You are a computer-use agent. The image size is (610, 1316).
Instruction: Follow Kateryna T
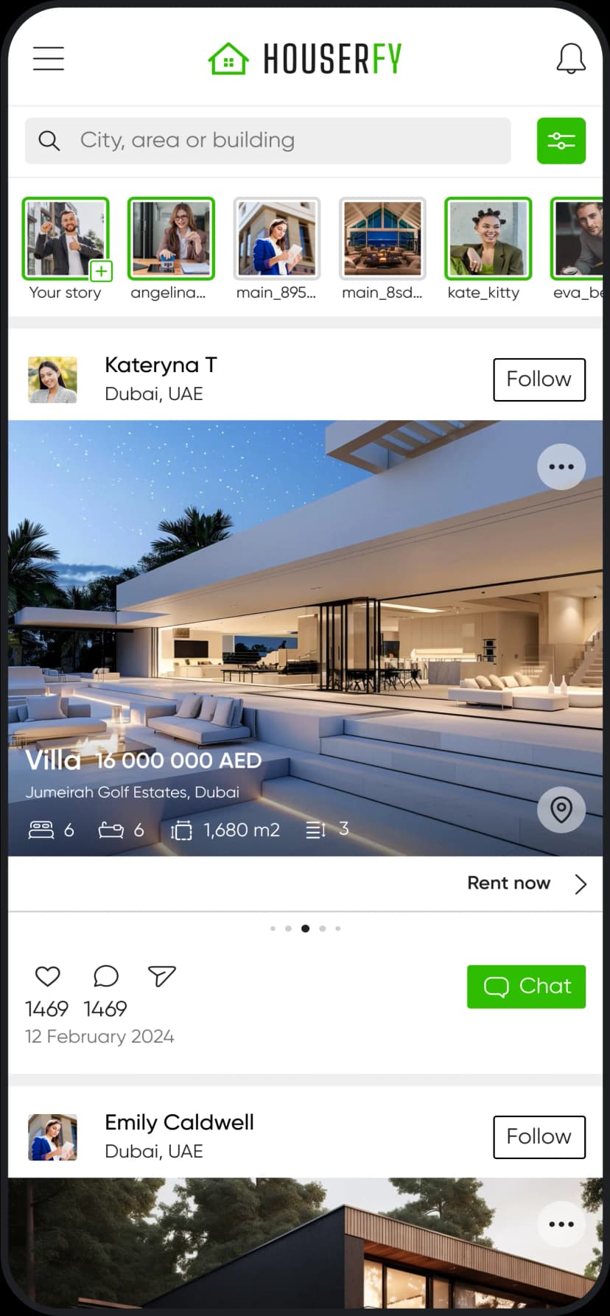point(539,379)
